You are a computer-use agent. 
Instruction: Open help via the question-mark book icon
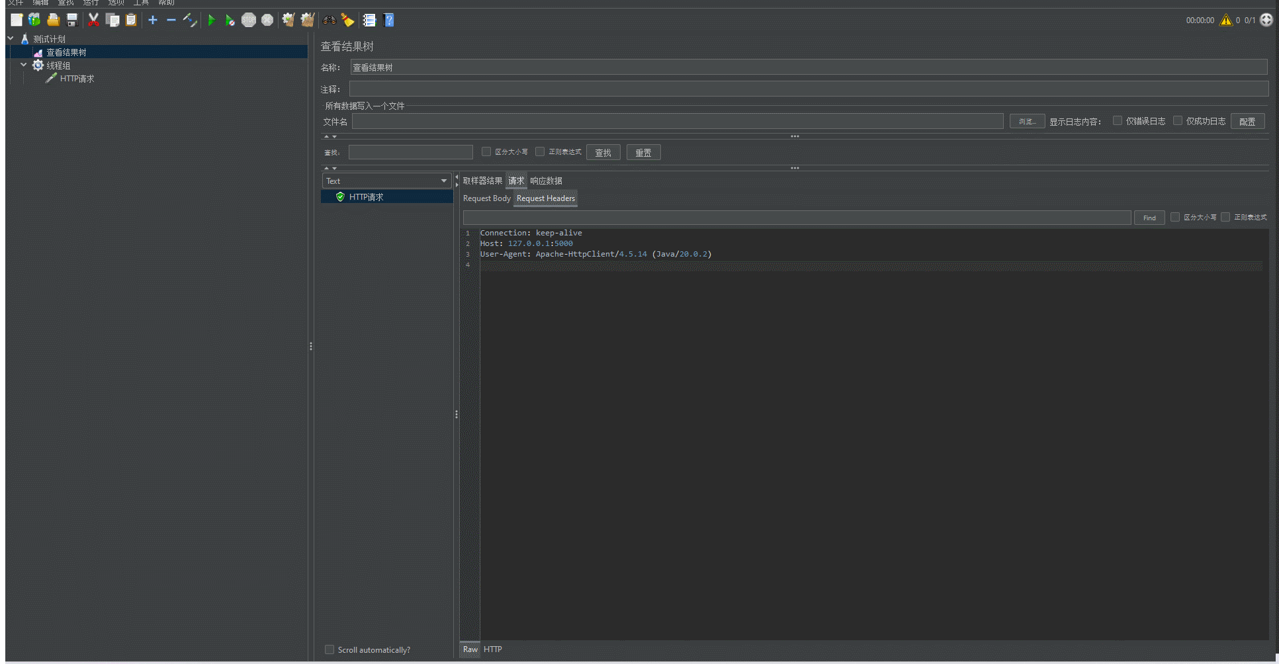click(x=389, y=21)
